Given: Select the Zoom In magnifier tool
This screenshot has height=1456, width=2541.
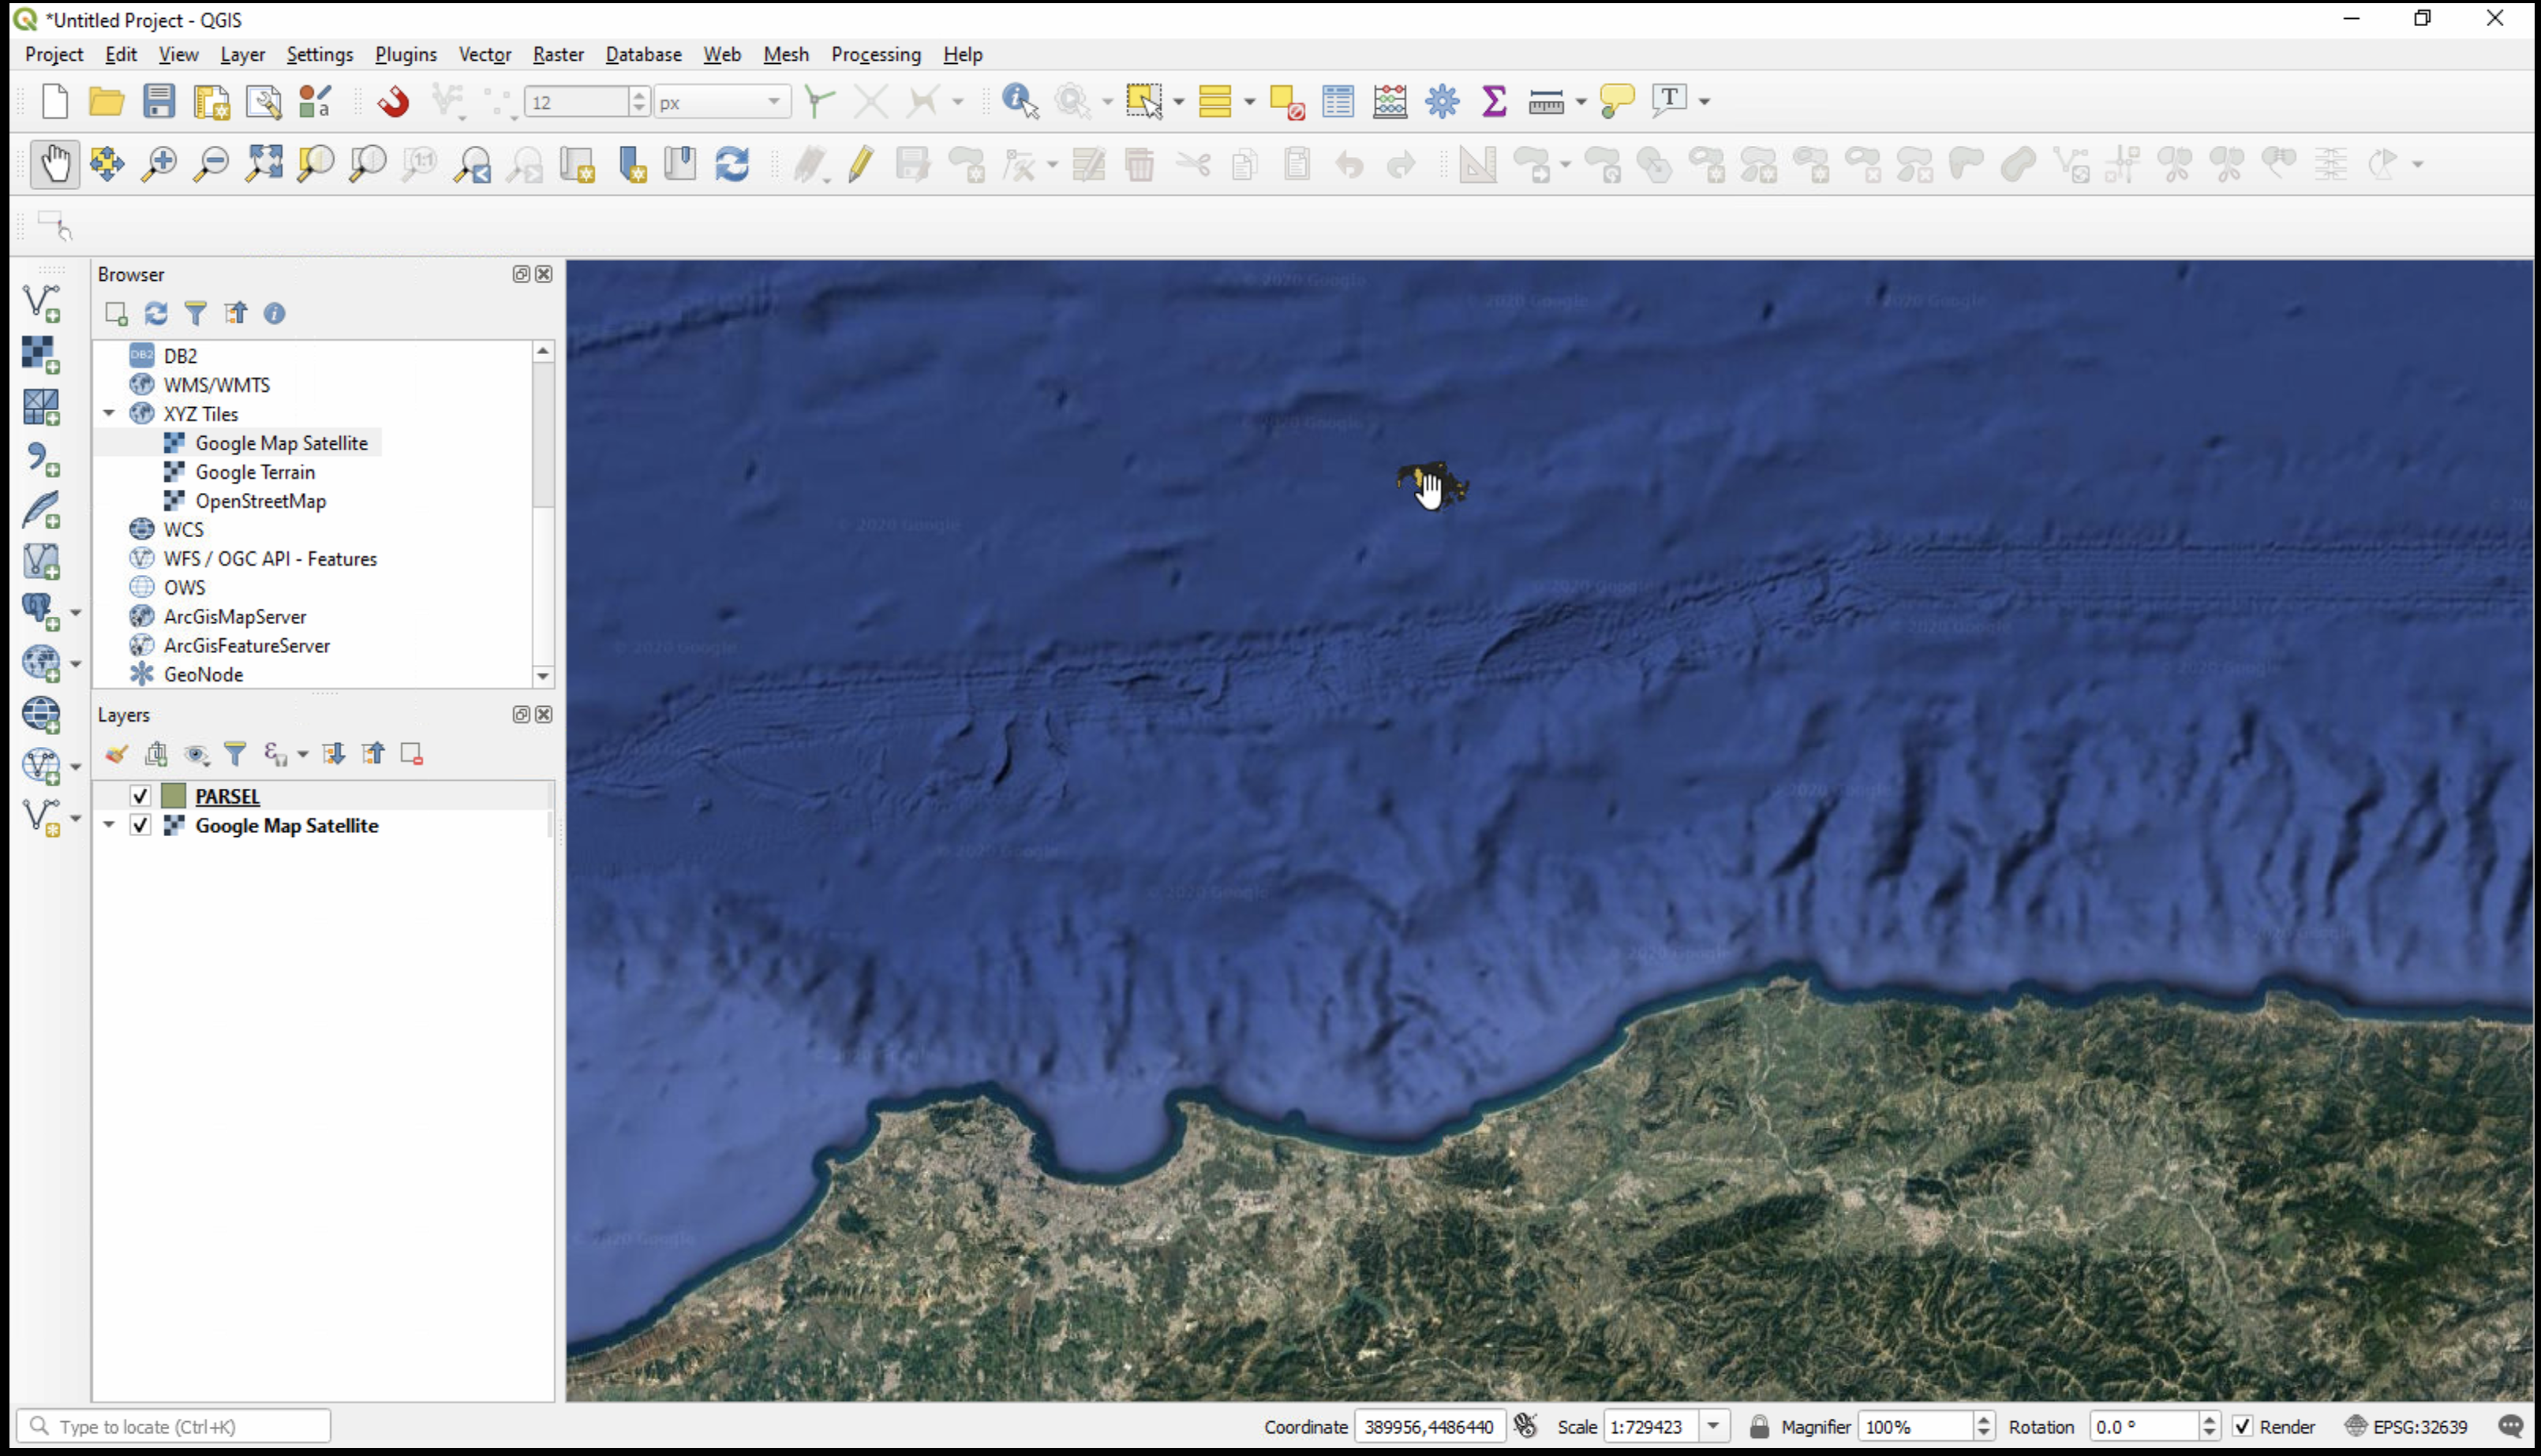Looking at the screenshot, I should 158,163.
